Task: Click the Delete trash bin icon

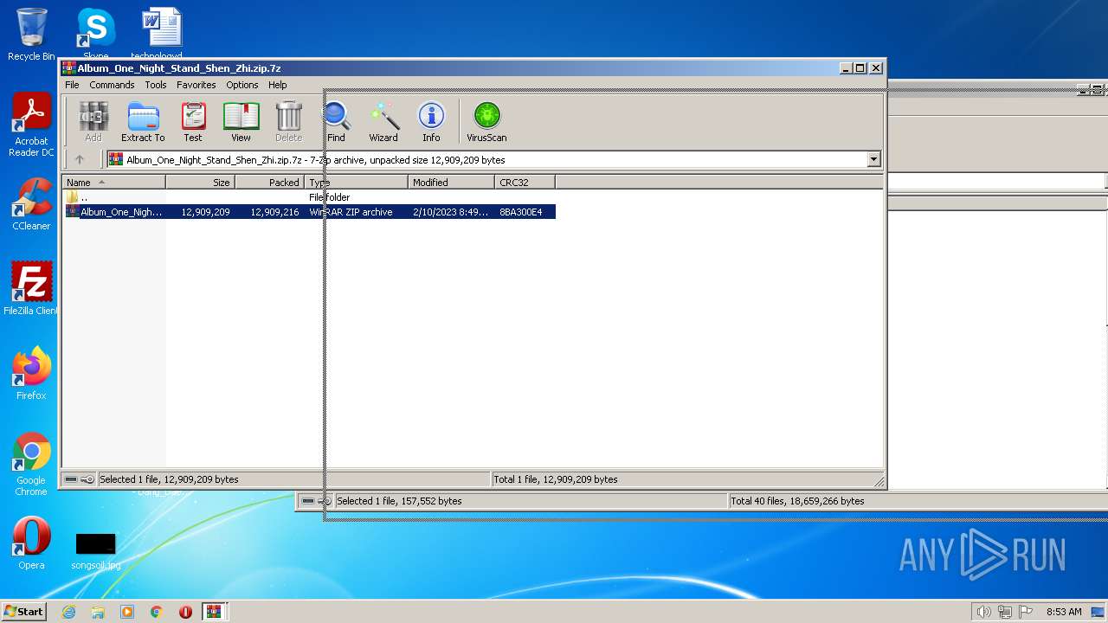Action: point(288,122)
